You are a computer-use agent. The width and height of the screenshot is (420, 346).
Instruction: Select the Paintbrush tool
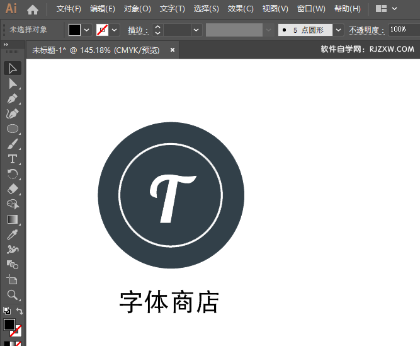(13, 144)
